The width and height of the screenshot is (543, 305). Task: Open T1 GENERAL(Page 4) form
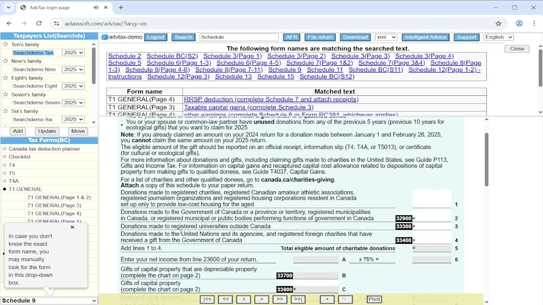54,213
